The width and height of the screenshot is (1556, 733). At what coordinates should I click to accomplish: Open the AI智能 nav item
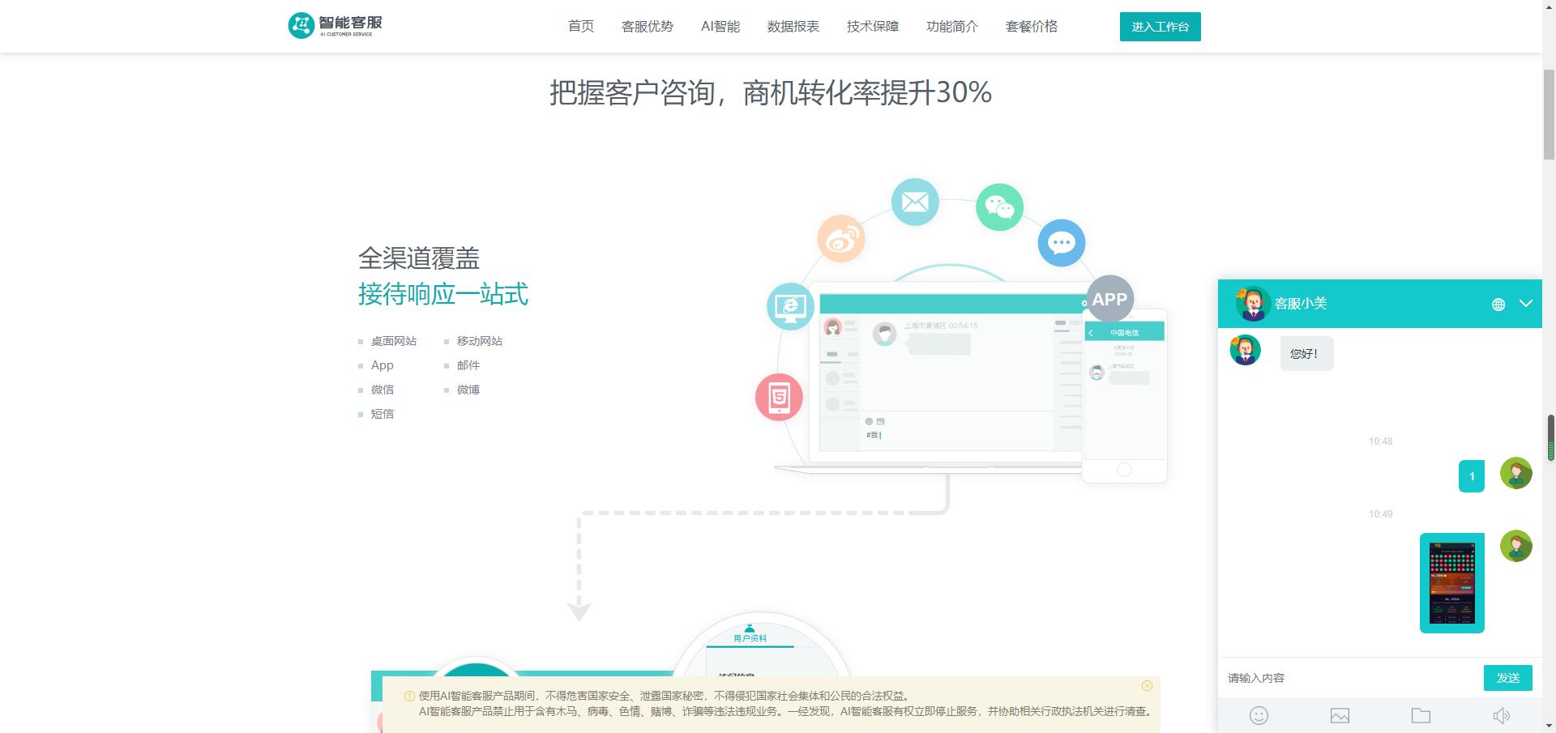click(x=720, y=27)
